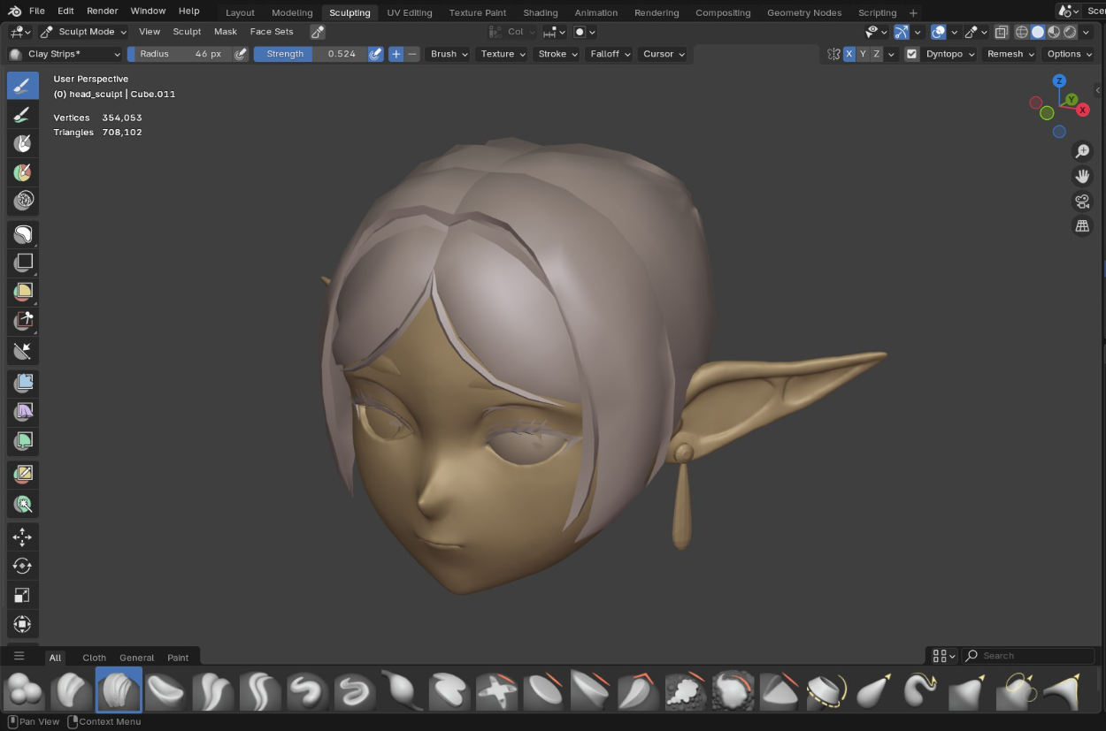Screen dimensions: 1106x731
Task: Click the pan view hand icon
Action: [x=1081, y=176]
